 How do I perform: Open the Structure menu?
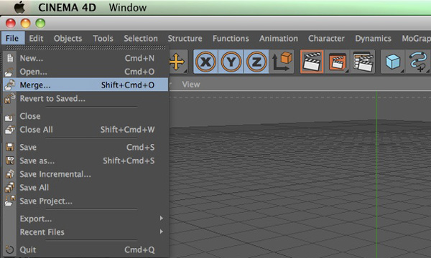pyautogui.click(x=185, y=39)
